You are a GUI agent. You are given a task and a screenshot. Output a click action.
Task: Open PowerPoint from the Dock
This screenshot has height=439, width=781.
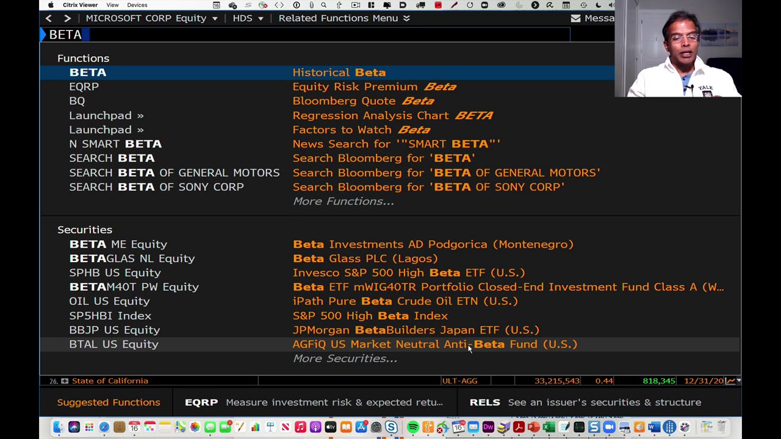click(534, 427)
